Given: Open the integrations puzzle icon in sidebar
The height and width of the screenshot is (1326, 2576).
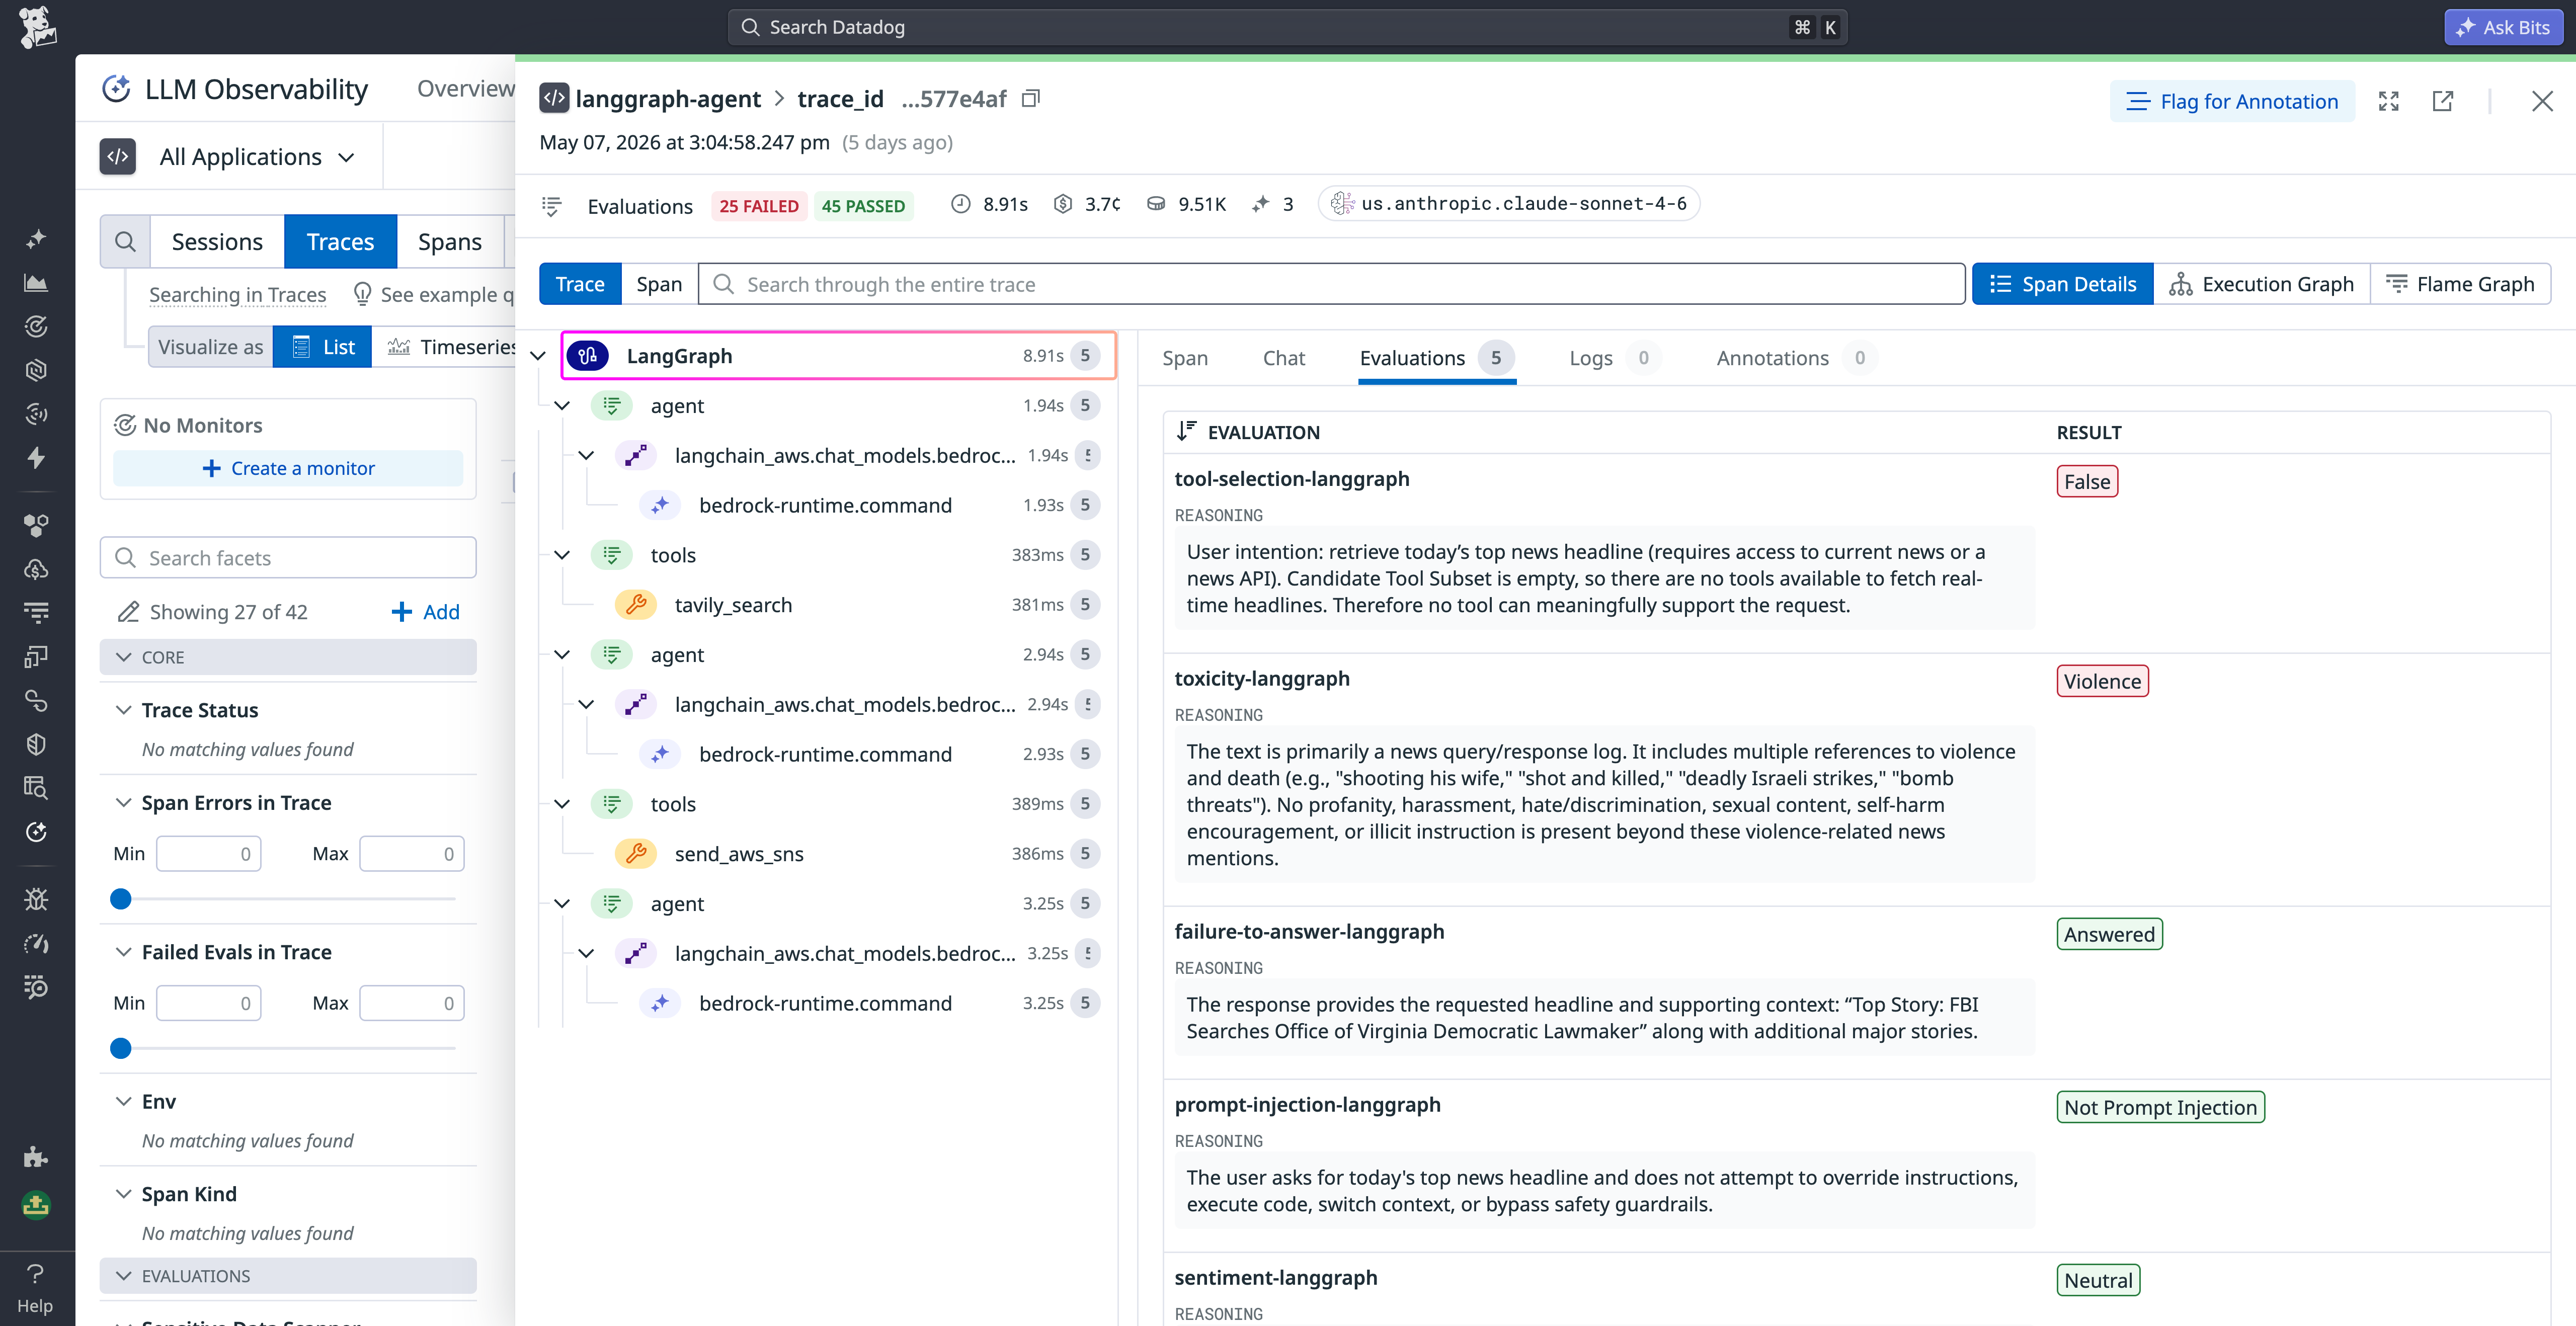Looking at the screenshot, I should pos(36,1157).
